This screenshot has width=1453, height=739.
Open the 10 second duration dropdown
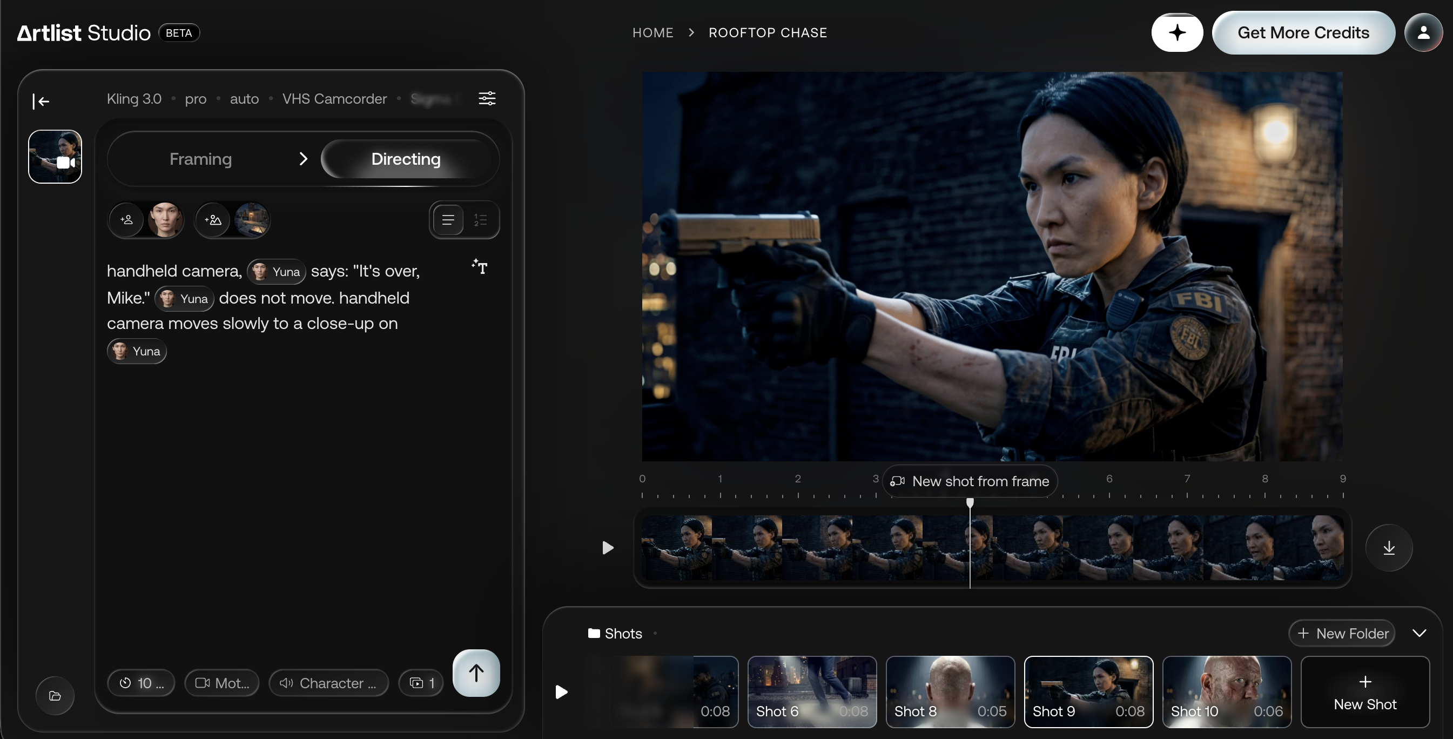(x=142, y=683)
